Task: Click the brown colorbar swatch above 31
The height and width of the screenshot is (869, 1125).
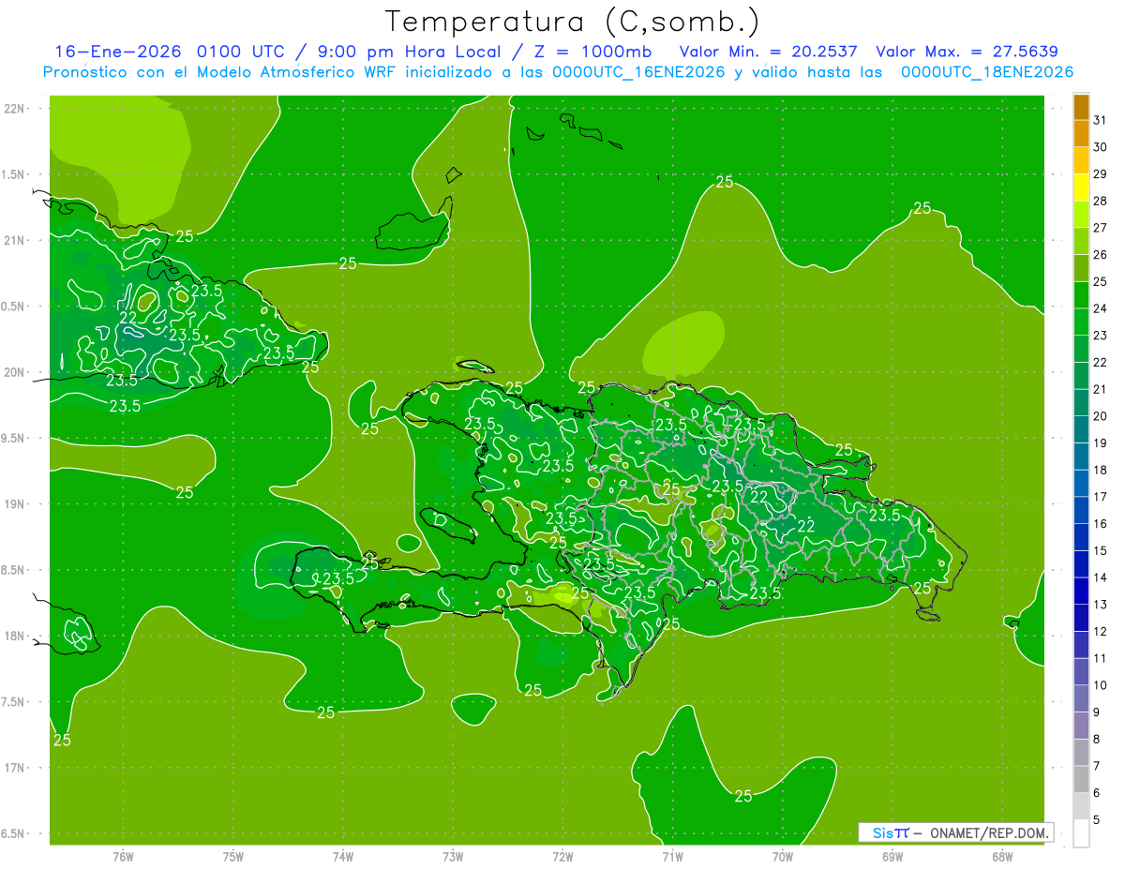Action: point(1081,107)
